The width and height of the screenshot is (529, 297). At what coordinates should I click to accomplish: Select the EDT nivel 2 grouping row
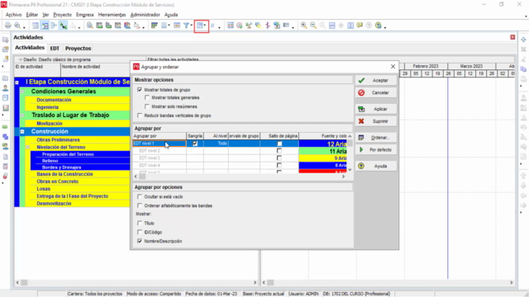pos(159,151)
